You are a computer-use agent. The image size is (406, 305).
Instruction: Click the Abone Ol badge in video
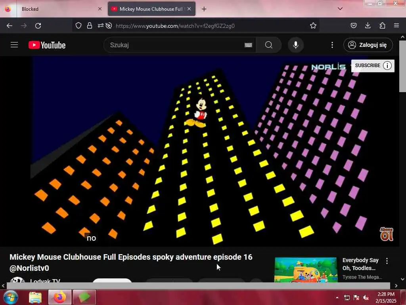pos(387,234)
